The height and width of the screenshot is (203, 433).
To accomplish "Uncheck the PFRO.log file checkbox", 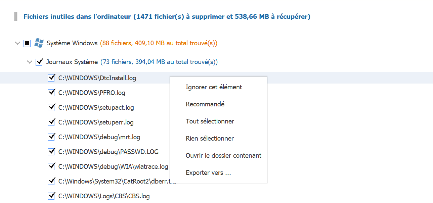I will coord(51,93).
